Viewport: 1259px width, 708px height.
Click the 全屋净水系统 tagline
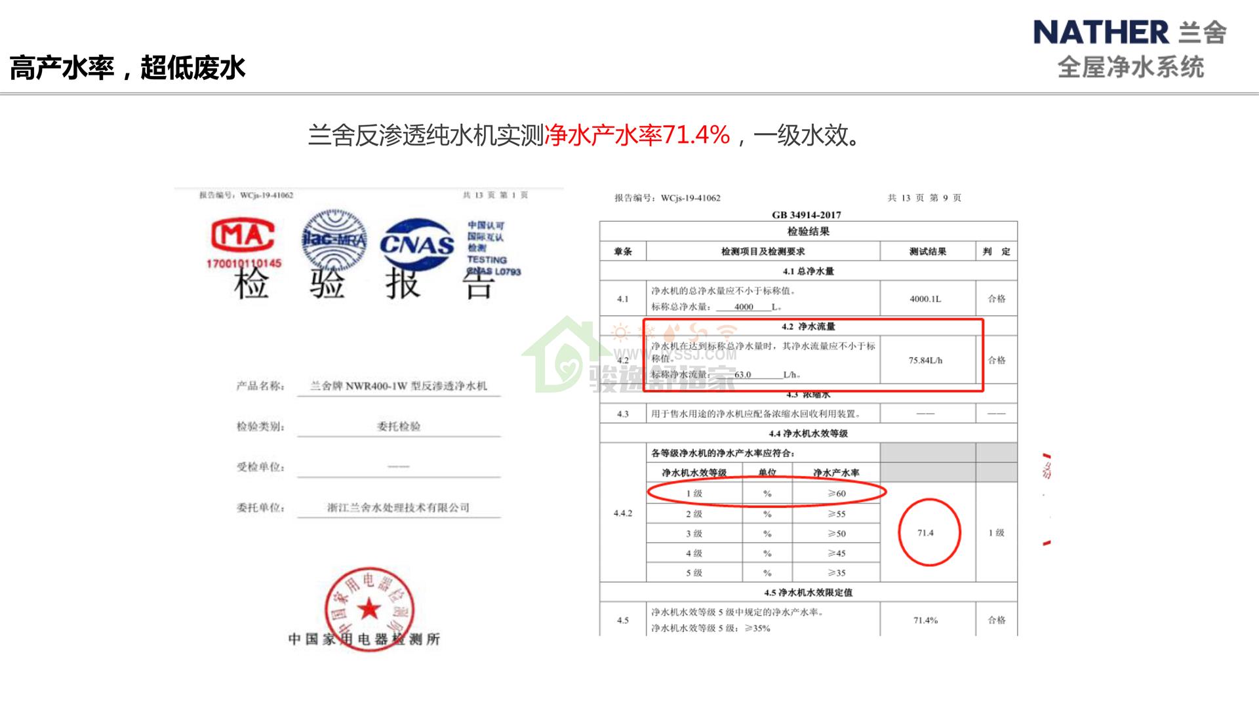click(1131, 68)
